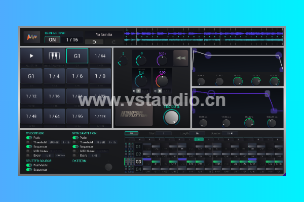Toggle the reverse double-arrow button

pos(181,58)
